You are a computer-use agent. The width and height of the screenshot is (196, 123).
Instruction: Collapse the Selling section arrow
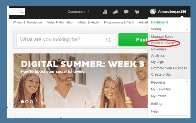[187, 30]
